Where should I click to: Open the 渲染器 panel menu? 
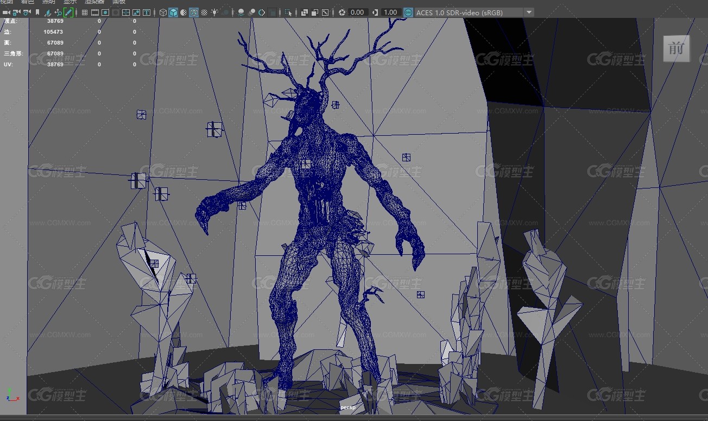(x=94, y=2)
